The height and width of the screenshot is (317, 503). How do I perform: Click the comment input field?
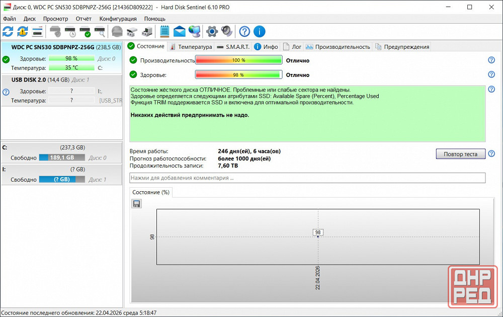[x=307, y=178]
